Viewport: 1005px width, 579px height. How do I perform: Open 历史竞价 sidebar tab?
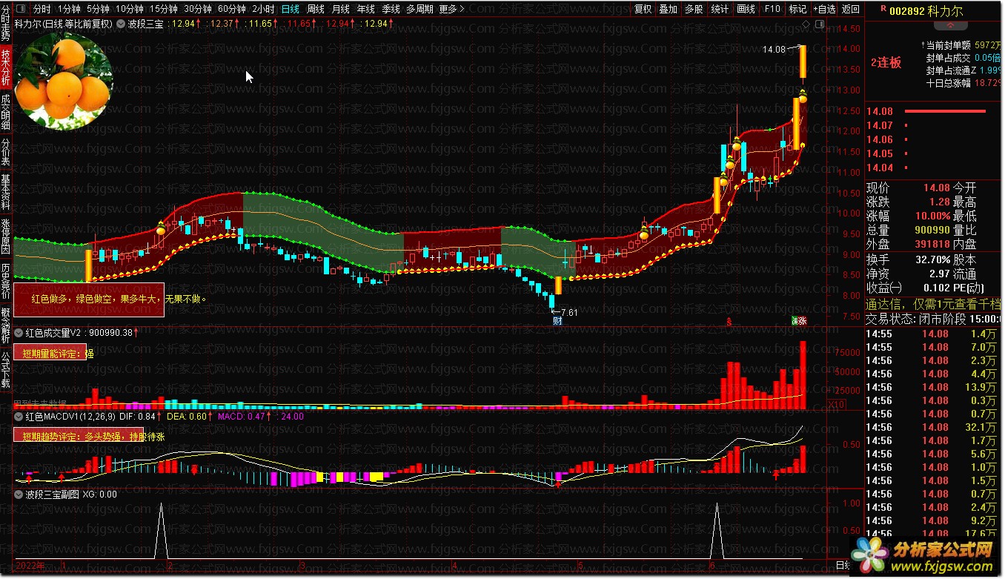point(6,282)
